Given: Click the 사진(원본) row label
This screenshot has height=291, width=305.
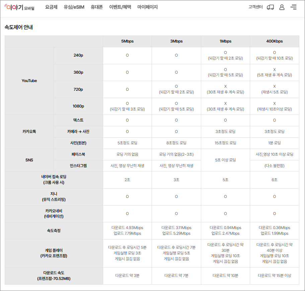Looking at the screenshot, I should tap(78, 143).
